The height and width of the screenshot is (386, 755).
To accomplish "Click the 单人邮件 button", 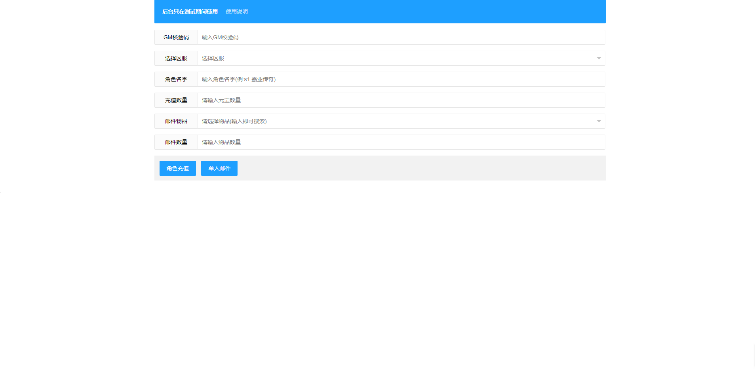I will 219,168.
